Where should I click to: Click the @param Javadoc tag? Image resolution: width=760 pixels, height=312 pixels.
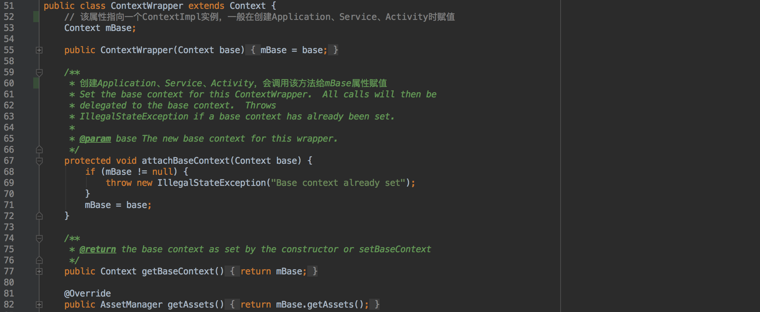[95, 139]
